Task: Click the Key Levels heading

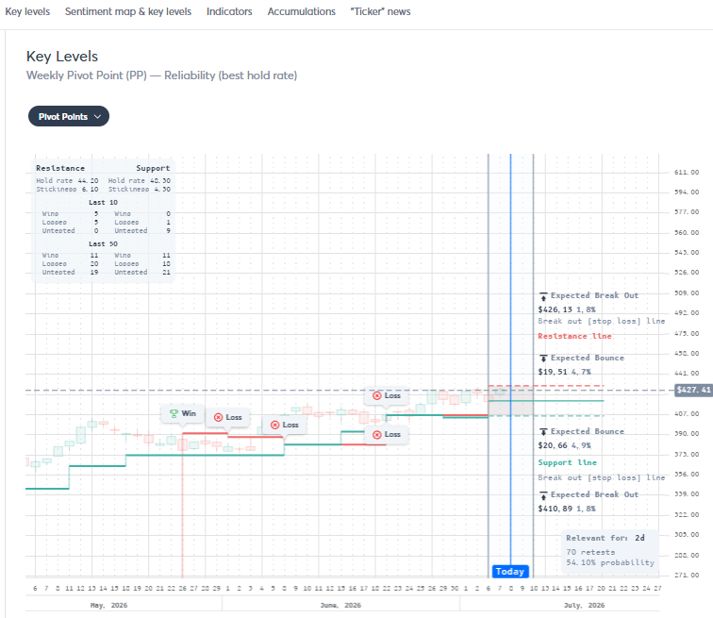Action: coord(62,57)
